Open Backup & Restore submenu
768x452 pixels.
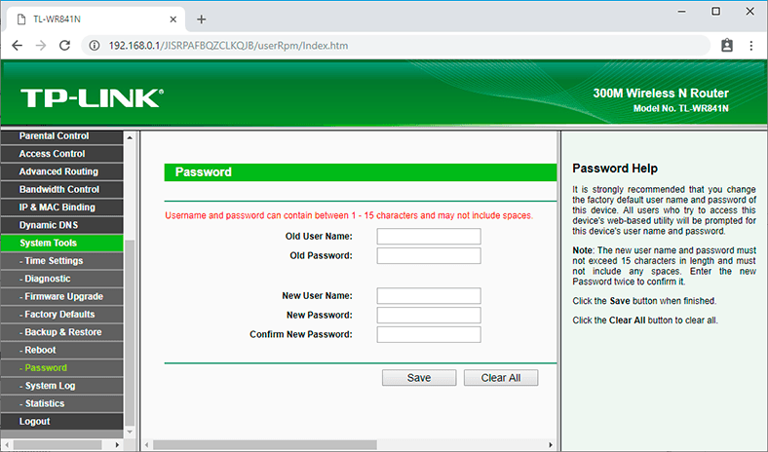62,332
